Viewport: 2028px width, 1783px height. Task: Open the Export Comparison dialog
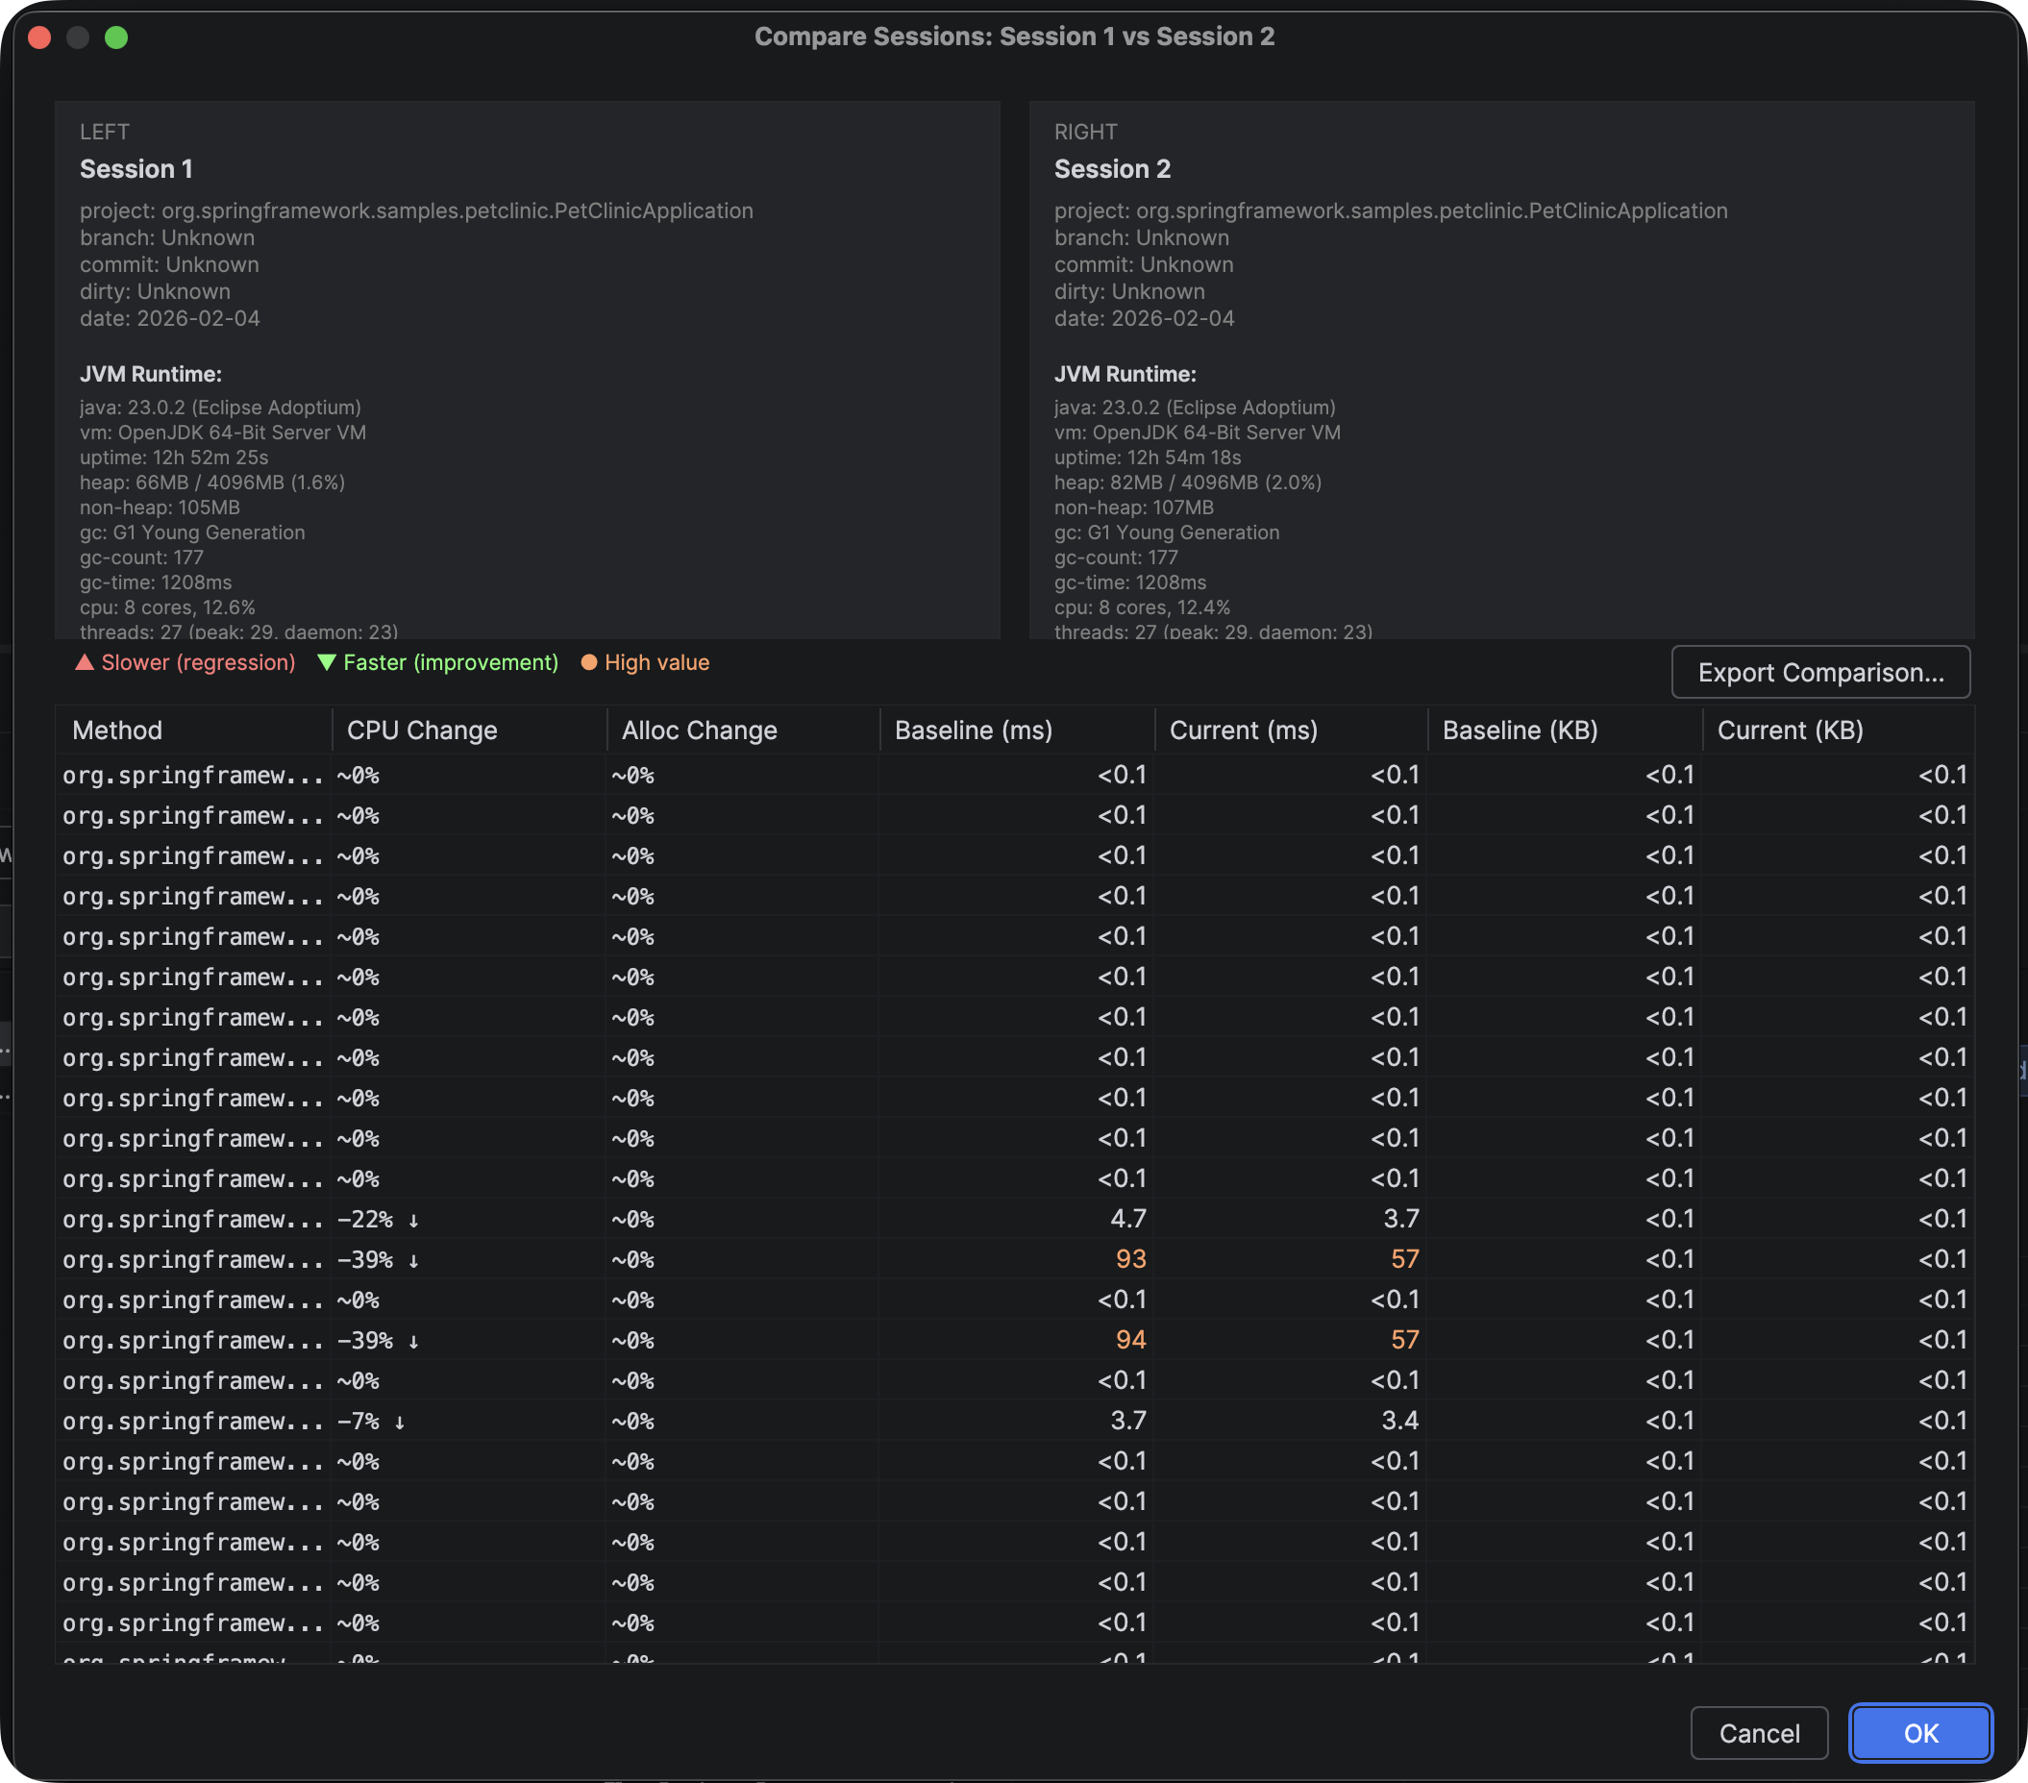[1820, 672]
